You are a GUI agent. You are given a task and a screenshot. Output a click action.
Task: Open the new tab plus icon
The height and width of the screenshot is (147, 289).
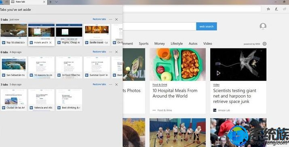click(50, 2)
